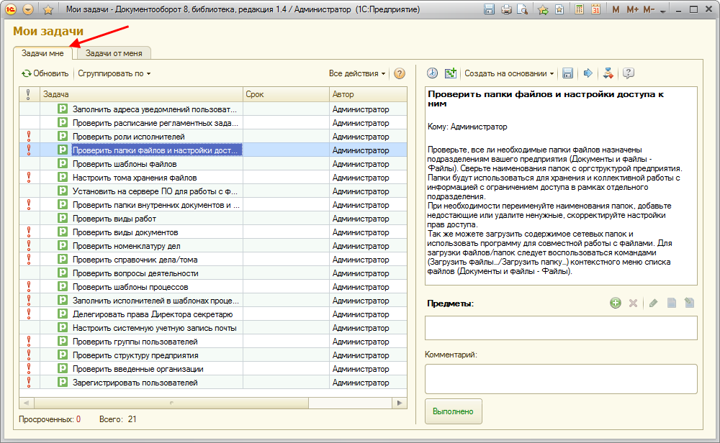
Task: Click the title bar save diskette icon
Action: pyautogui.click(x=489, y=9)
